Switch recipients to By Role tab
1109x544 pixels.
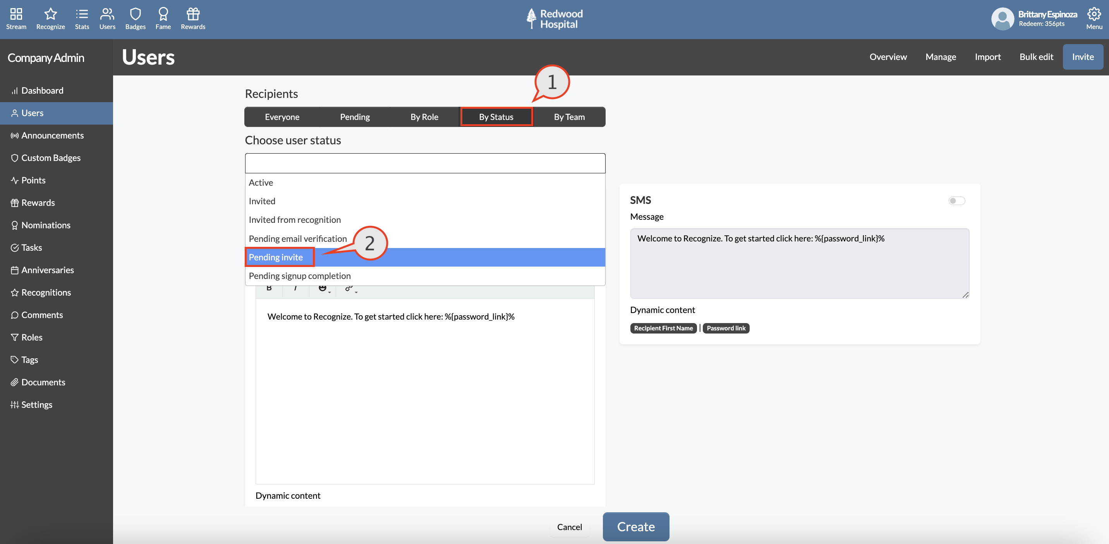point(424,117)
